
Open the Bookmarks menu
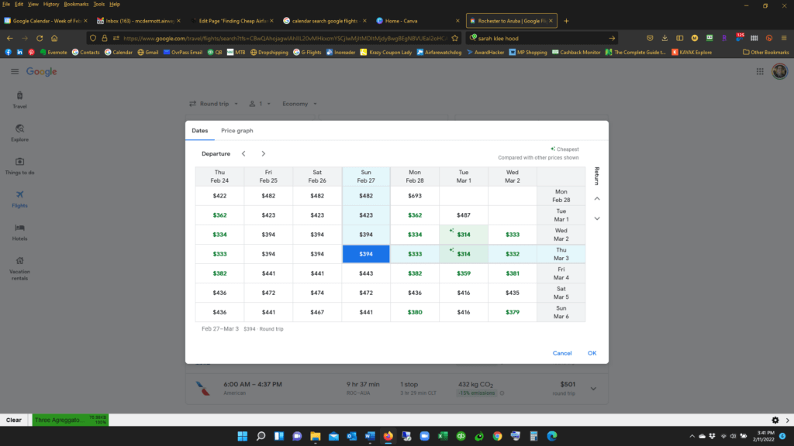pyautogui.click(x=76, y=4)
